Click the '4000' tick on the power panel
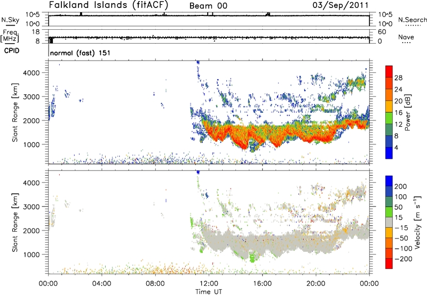Image resolution: width=427 pixels, height=295 pixels. [31, 73]
